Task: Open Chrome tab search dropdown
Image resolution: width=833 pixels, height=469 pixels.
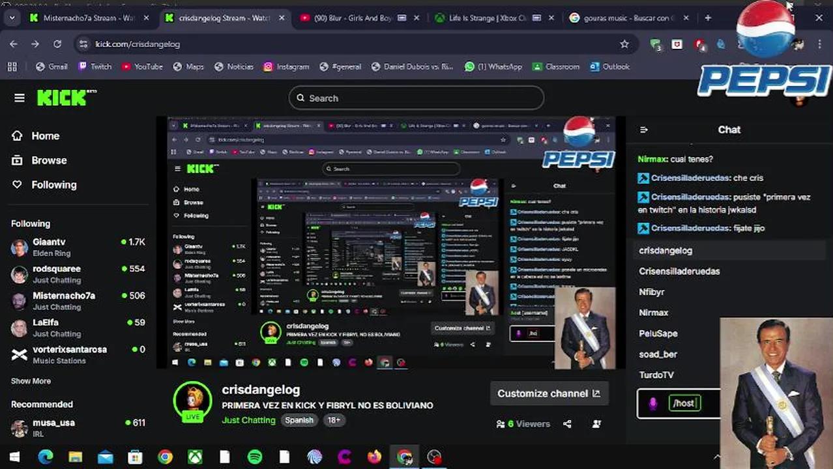Action: pyautogui.click(x=12, y=18)
